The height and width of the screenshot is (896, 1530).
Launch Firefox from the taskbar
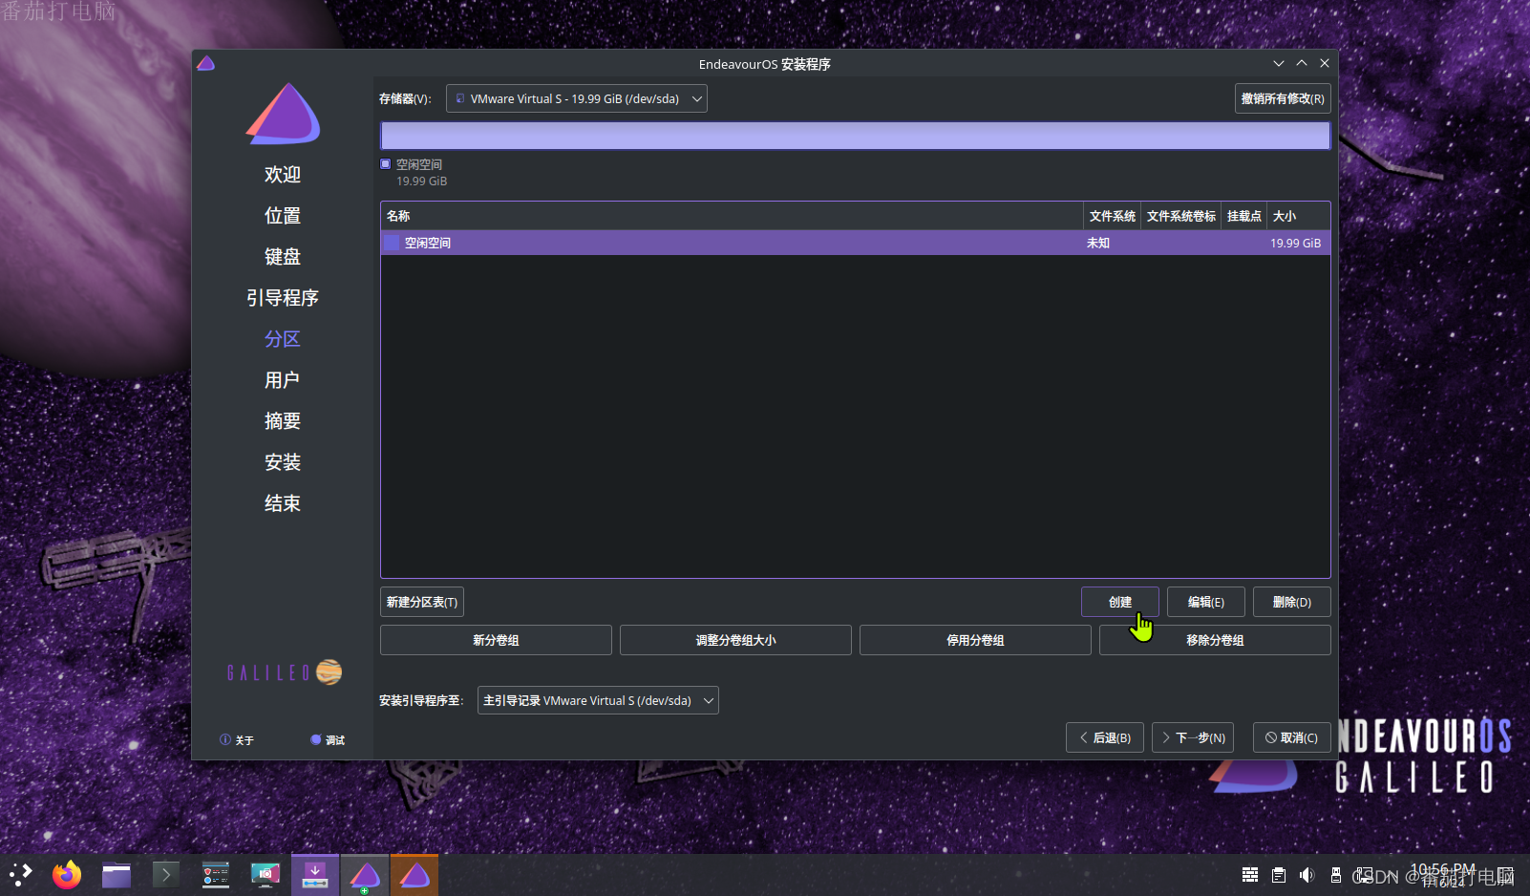[67, 874]
